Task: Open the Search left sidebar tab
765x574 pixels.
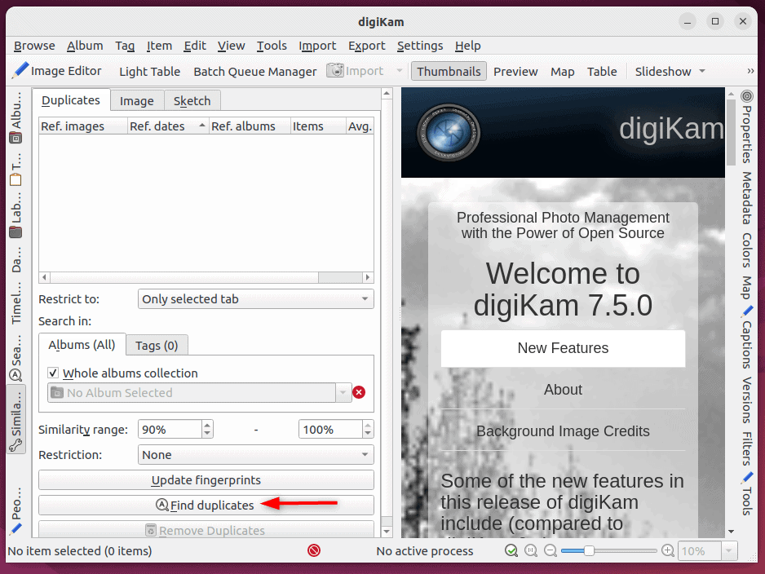Action: pyautogui.click(x=16, y=357)
